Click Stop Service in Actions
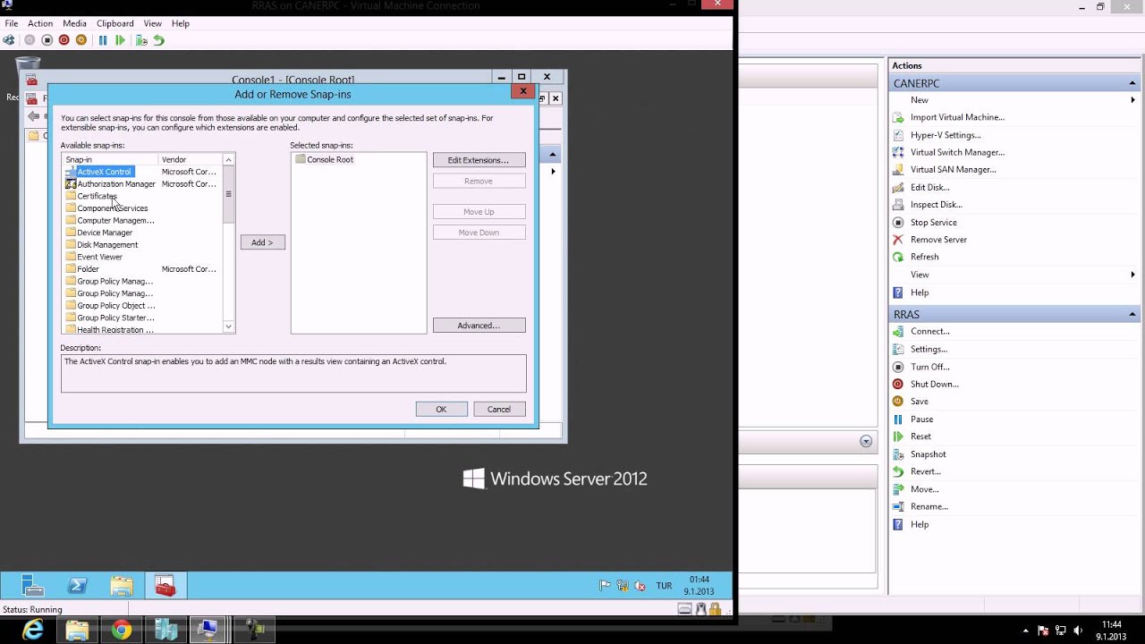 (x=933, y=223)
